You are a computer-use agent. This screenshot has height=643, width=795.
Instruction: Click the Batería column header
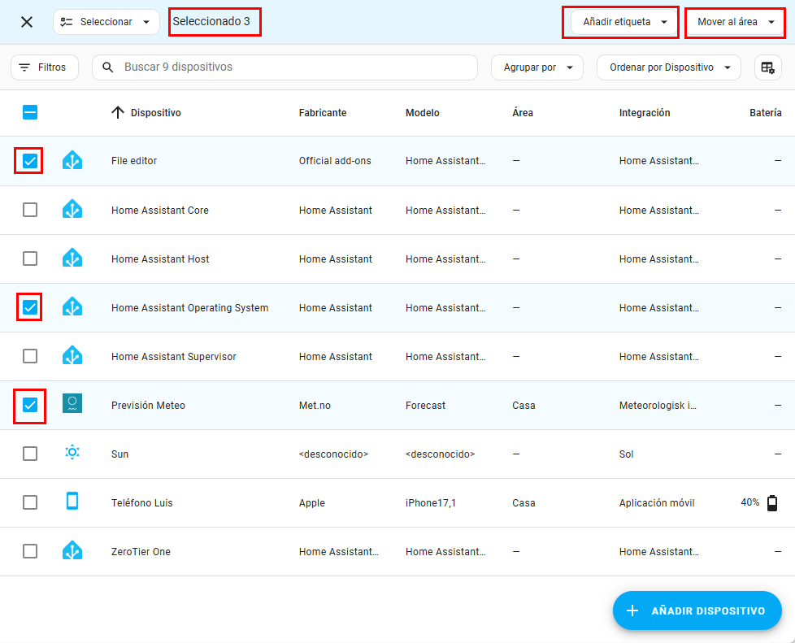coord(765,113)
